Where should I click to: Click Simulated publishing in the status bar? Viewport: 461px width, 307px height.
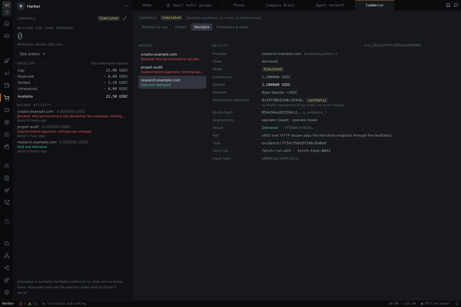click(64, 304)
